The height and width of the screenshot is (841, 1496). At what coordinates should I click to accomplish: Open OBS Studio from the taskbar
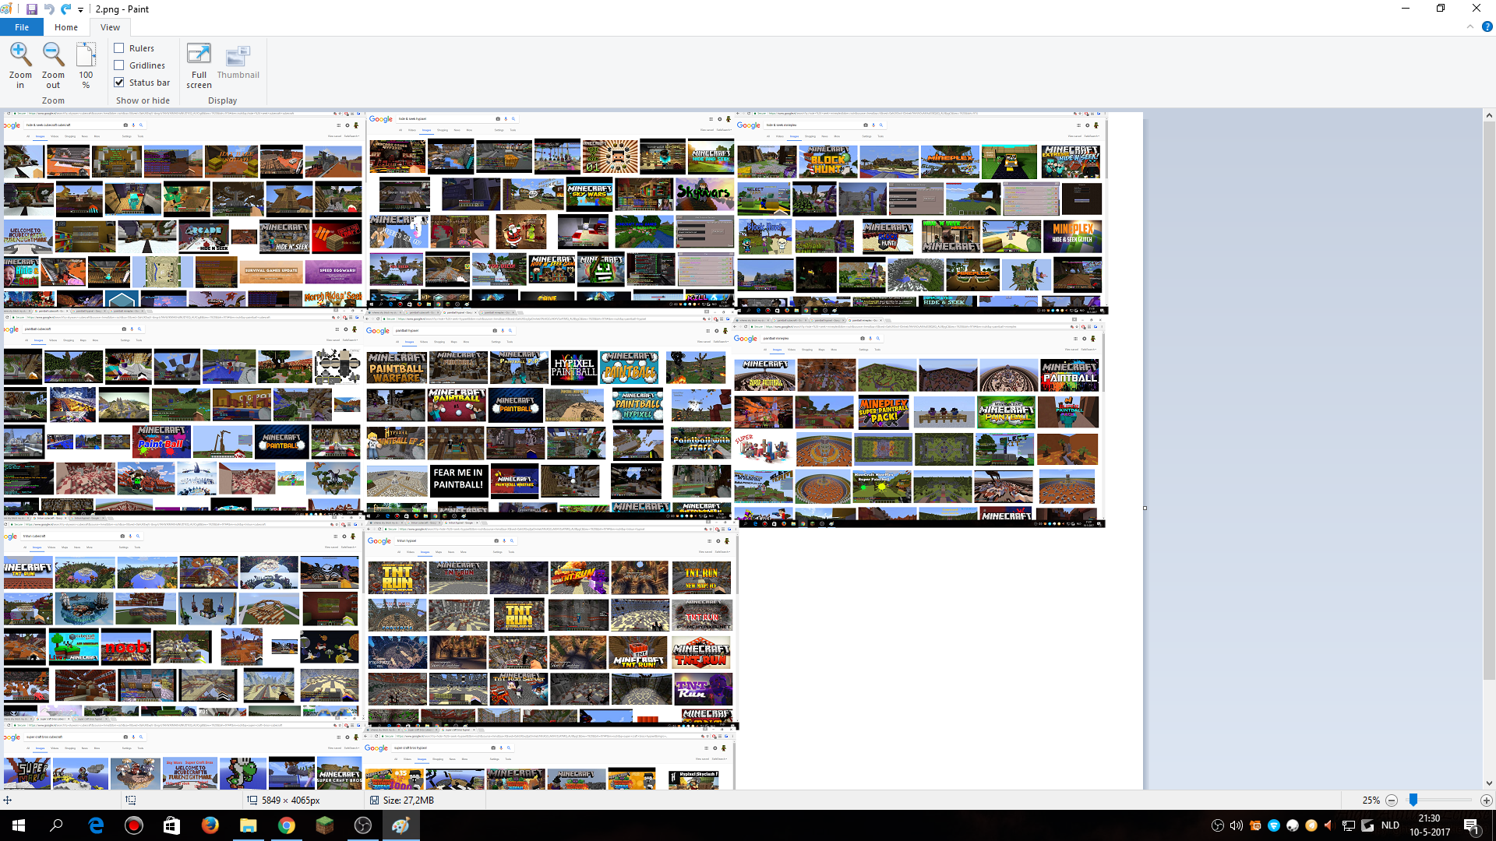point(362,825)
